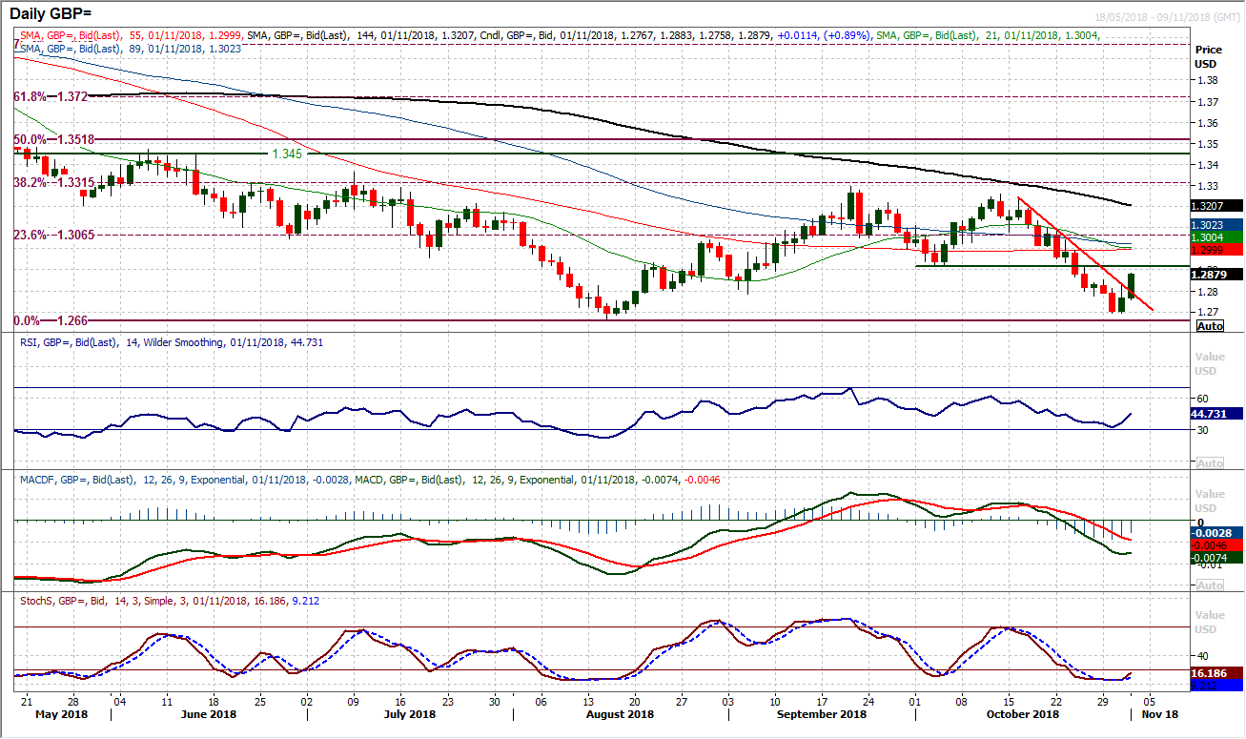Select the green 1.3004 SMA value tag
Screen dimensions: 1246x739
1216,237
